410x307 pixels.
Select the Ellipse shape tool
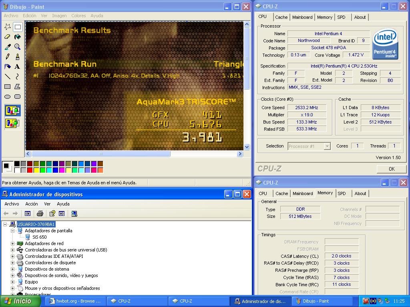(x=8, y=96)
